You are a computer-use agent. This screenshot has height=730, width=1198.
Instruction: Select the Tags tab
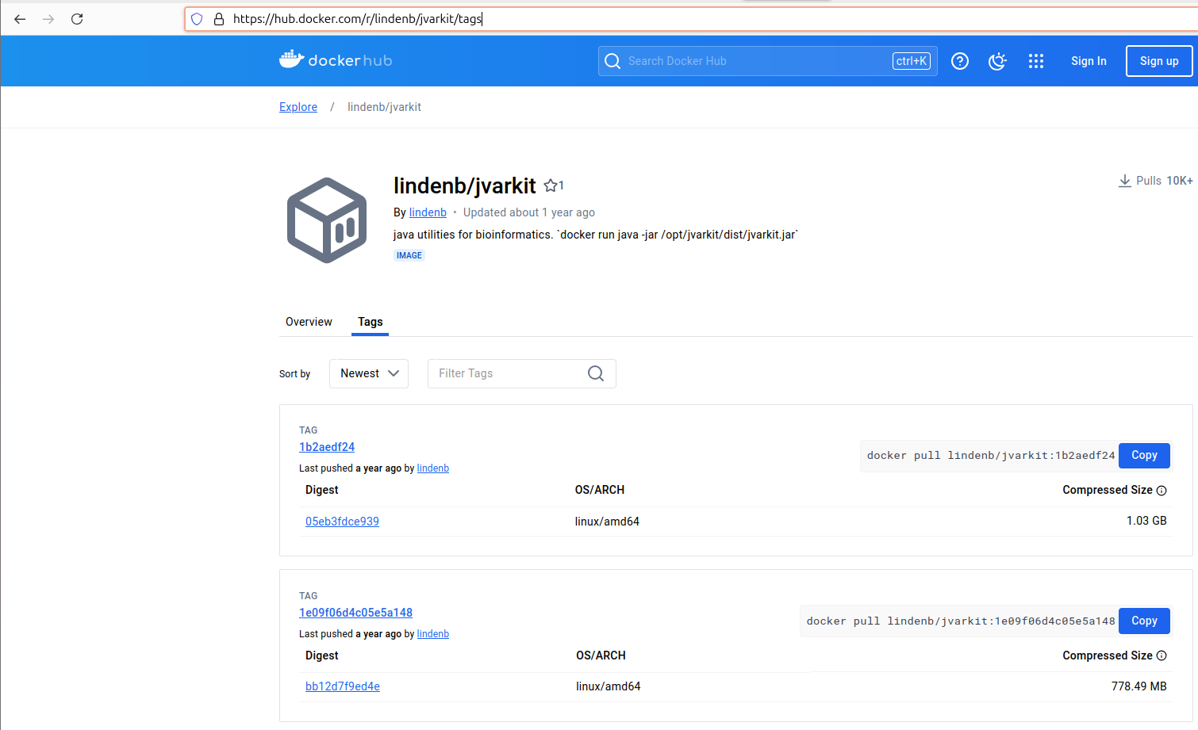point(370,322)
